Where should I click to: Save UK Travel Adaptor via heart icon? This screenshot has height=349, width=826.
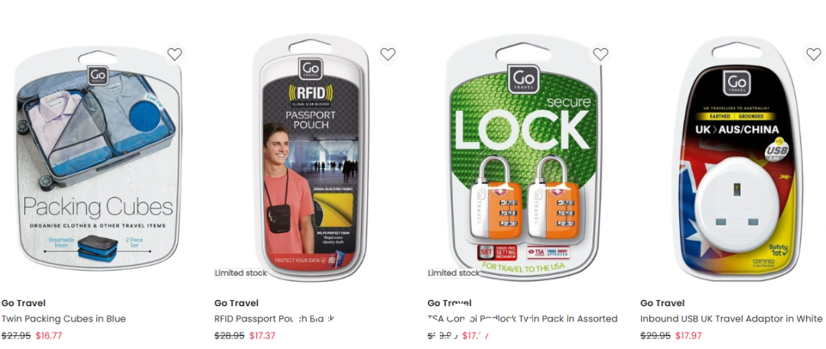[813, 54]
